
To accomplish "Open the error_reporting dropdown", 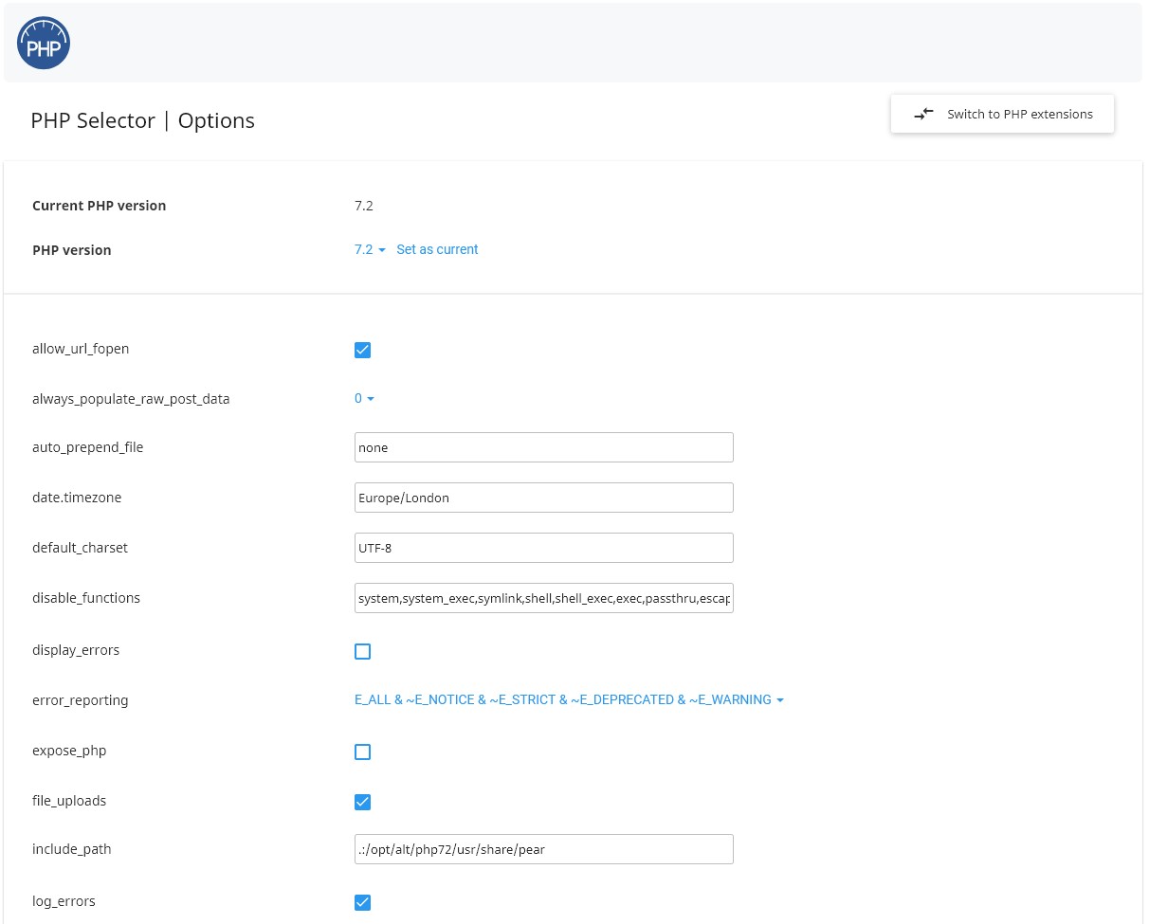I will coord(569,699).
